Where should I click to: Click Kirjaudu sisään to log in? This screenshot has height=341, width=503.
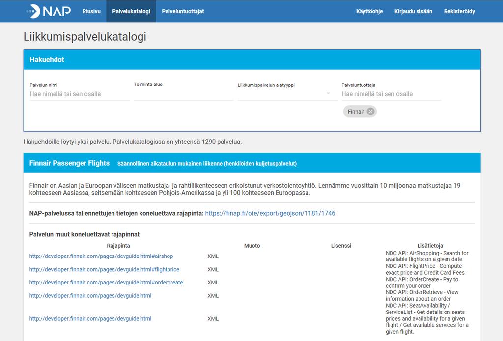[x=413, y=11]
